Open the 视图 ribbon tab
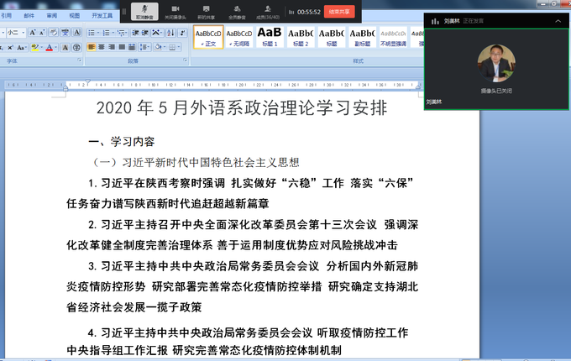This screenshot has width=571, height=361. pyautogui.click(x=74, y=15)
